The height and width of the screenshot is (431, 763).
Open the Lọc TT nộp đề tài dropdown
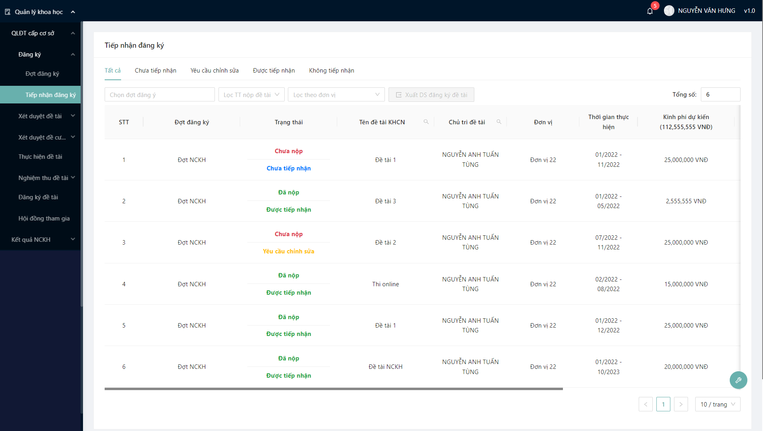(251, 95)
